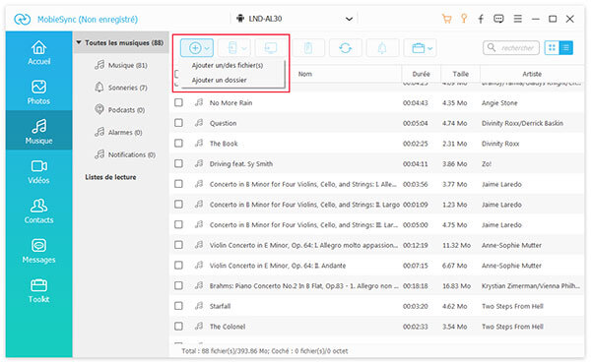Click the shopping cart purchase icon
The width and height of the screenshot is (591, 364).
[446, 19]
